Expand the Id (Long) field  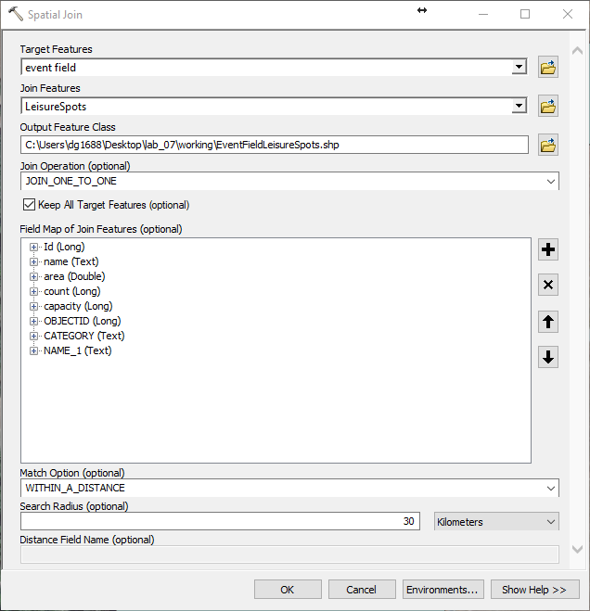(34, 247)
